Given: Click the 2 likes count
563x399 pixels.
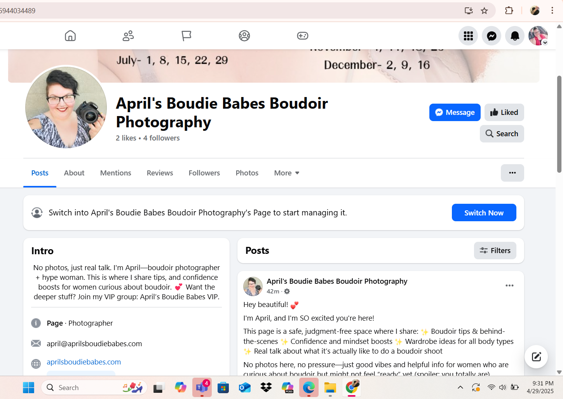Looking at the screenshot, I should (x=126, y=138).
